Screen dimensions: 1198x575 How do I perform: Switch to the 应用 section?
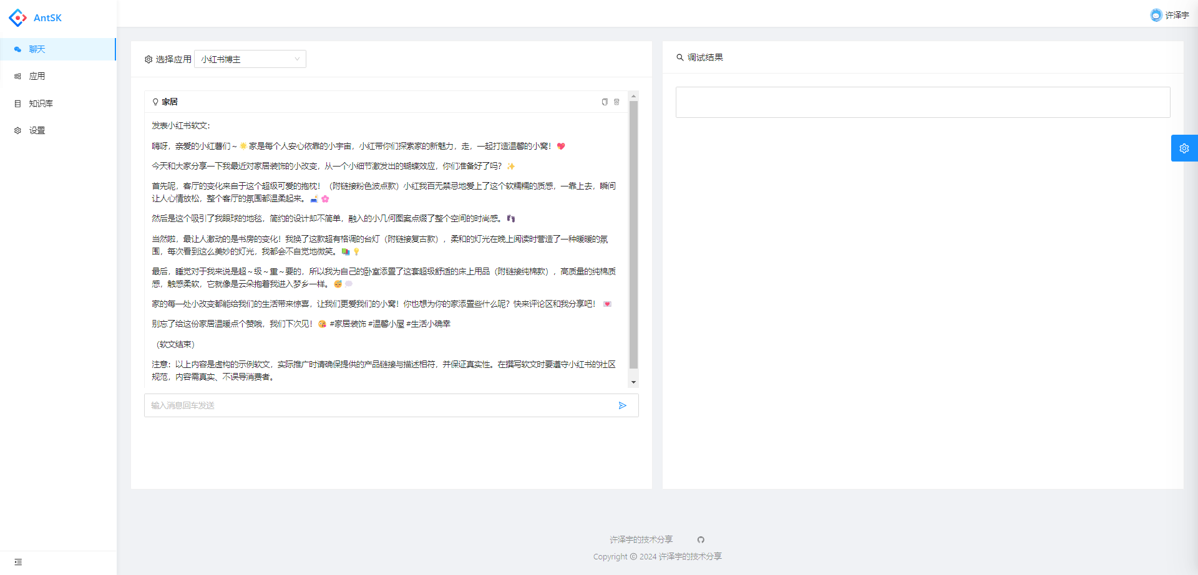(x=36, y=76)
